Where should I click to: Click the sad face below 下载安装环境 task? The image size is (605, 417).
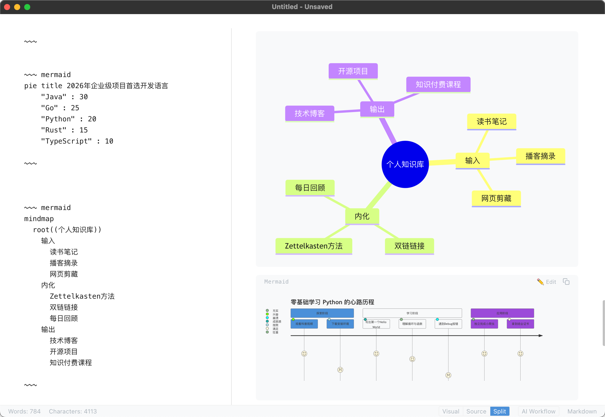(x=340, y=370)
